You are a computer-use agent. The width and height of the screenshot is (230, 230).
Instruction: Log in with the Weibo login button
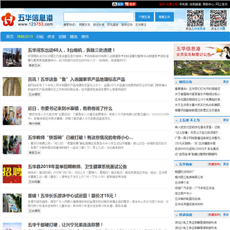(130, 4)
